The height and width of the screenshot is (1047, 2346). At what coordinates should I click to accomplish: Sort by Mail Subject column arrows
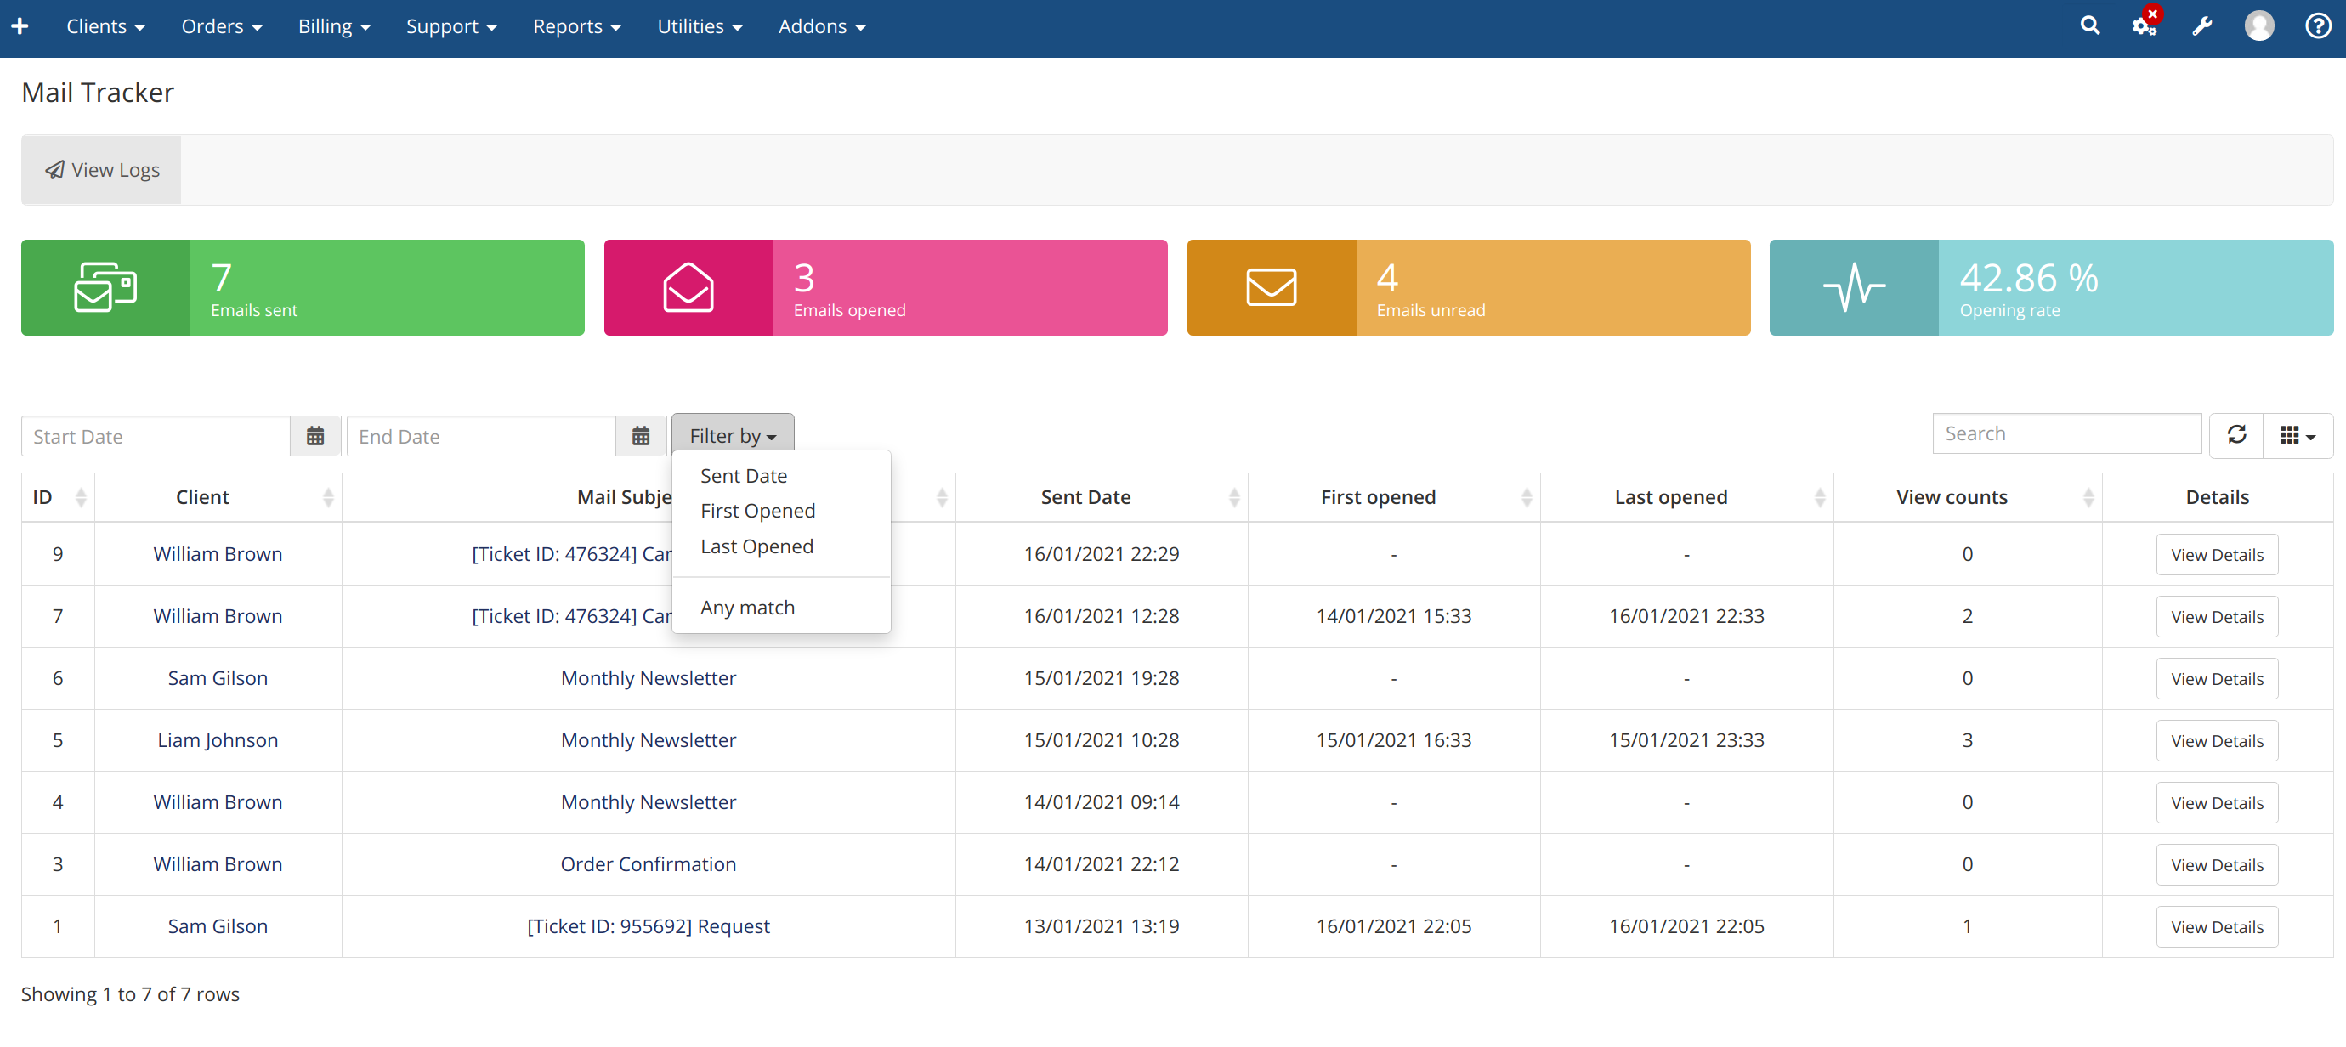942,497
